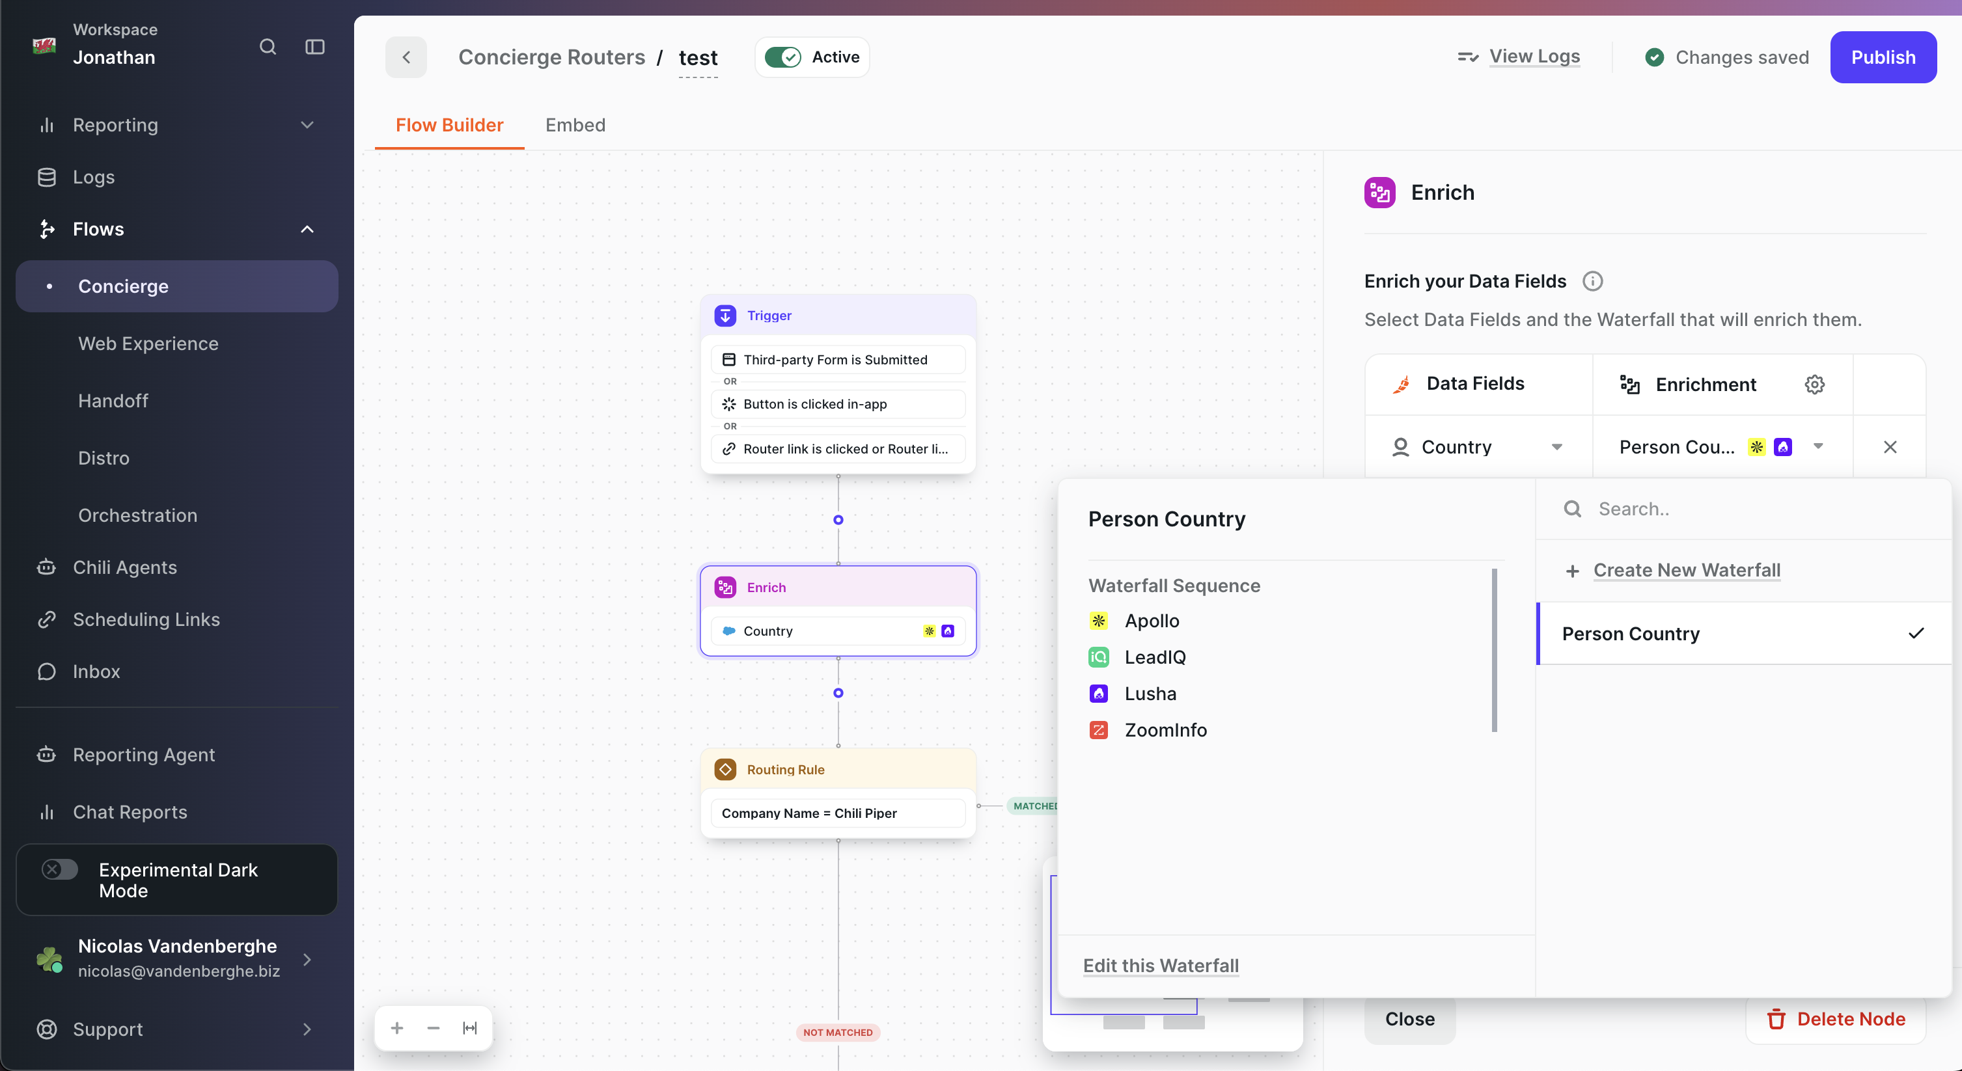Open Web Experience under Flows
The image size is (1962, 1071).
[x=148, y=344]
